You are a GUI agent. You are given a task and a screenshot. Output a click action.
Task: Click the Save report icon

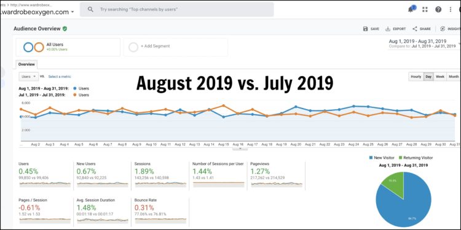(x=366, y=29)
